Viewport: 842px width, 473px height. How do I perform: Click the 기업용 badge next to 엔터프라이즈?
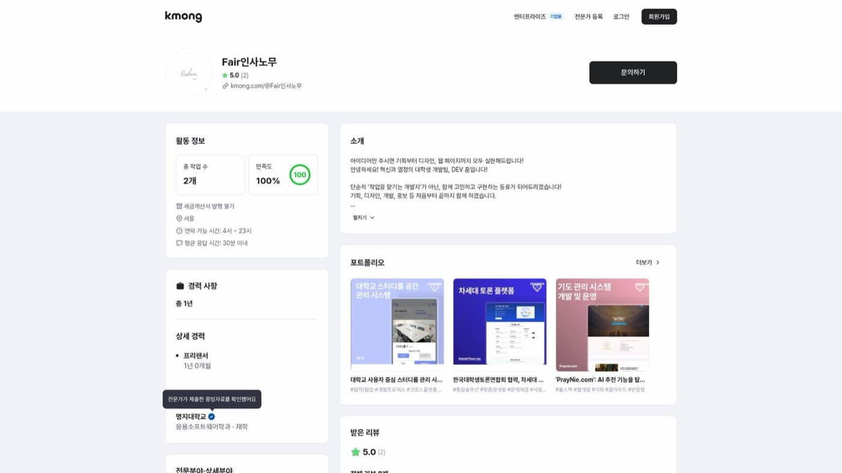[556, 17]
